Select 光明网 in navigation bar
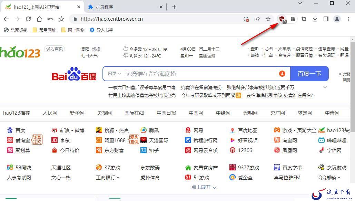Viewport: 355px width, 201px height. point(250,113)
